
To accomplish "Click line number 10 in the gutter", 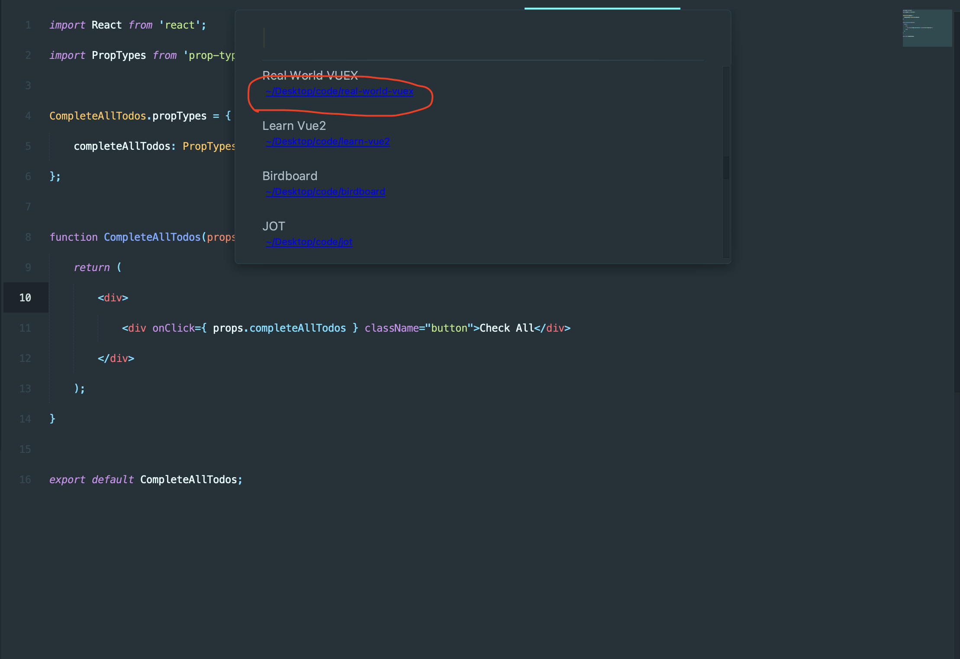I will point(25,298).
